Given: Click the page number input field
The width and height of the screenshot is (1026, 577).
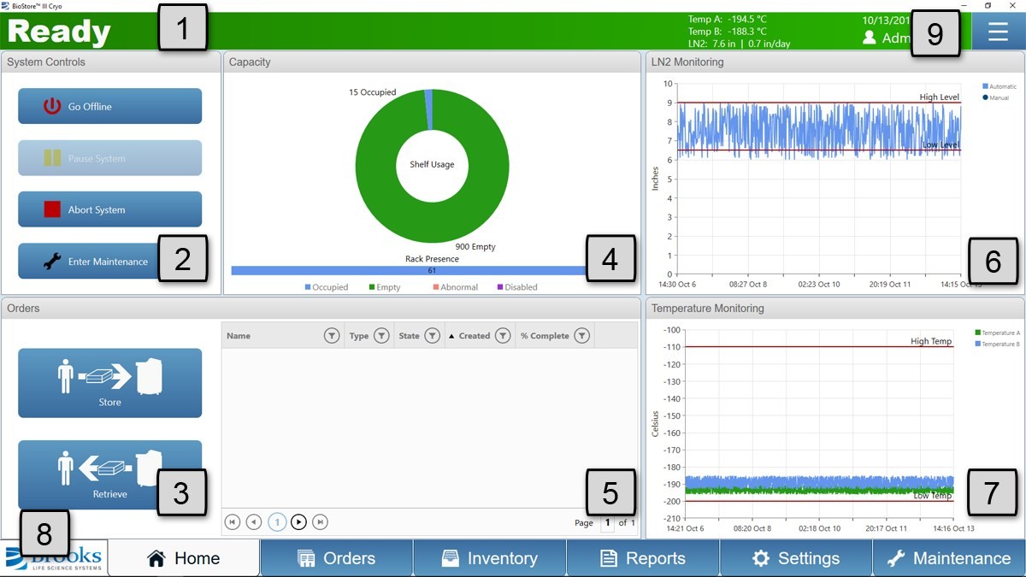Looking at the screenshot, I should (608, 523).
